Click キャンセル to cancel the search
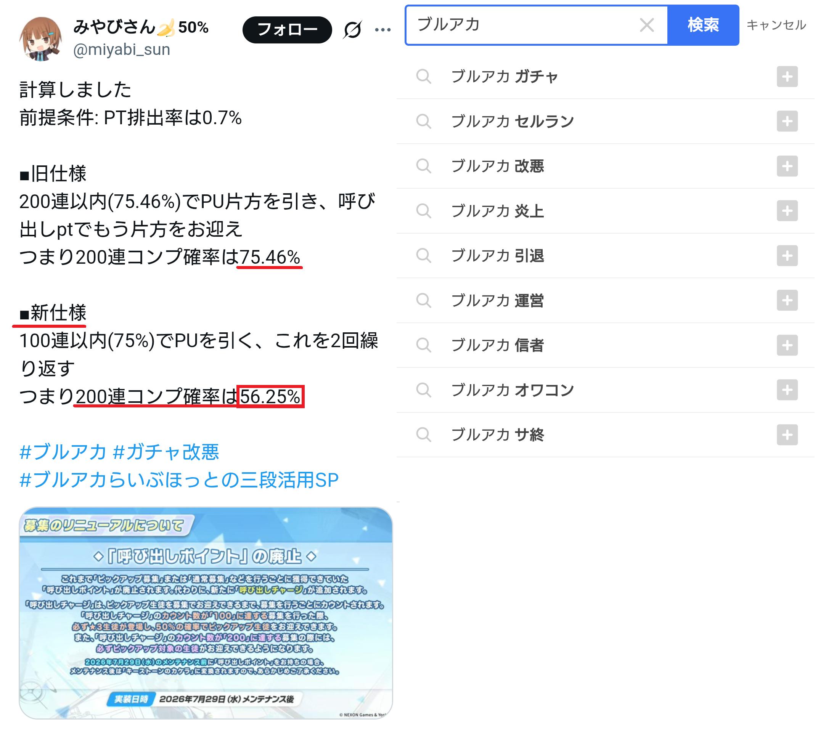Image resolution: width=818 pixels, height=731 pixels. (776, 25)
